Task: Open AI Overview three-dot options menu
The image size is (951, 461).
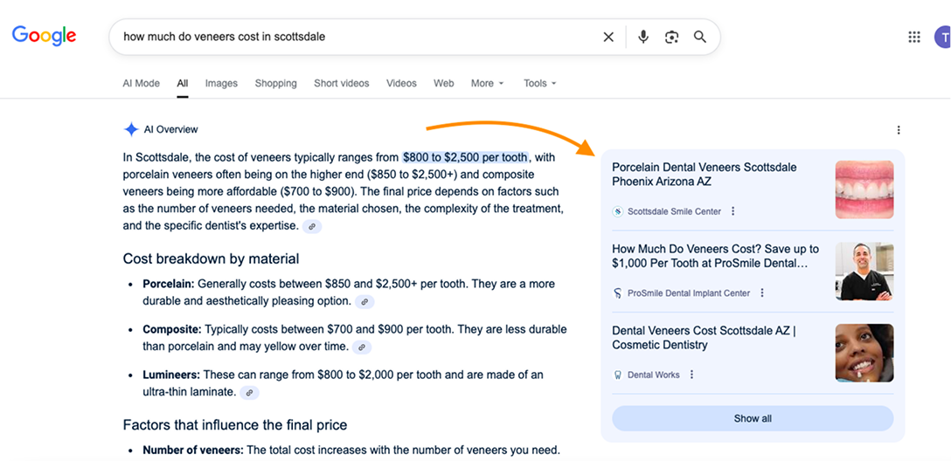Action: pos(899,130)
